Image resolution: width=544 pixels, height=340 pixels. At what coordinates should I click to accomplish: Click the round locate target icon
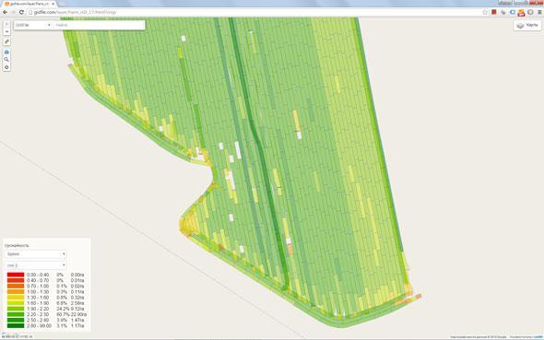[6, 67]
